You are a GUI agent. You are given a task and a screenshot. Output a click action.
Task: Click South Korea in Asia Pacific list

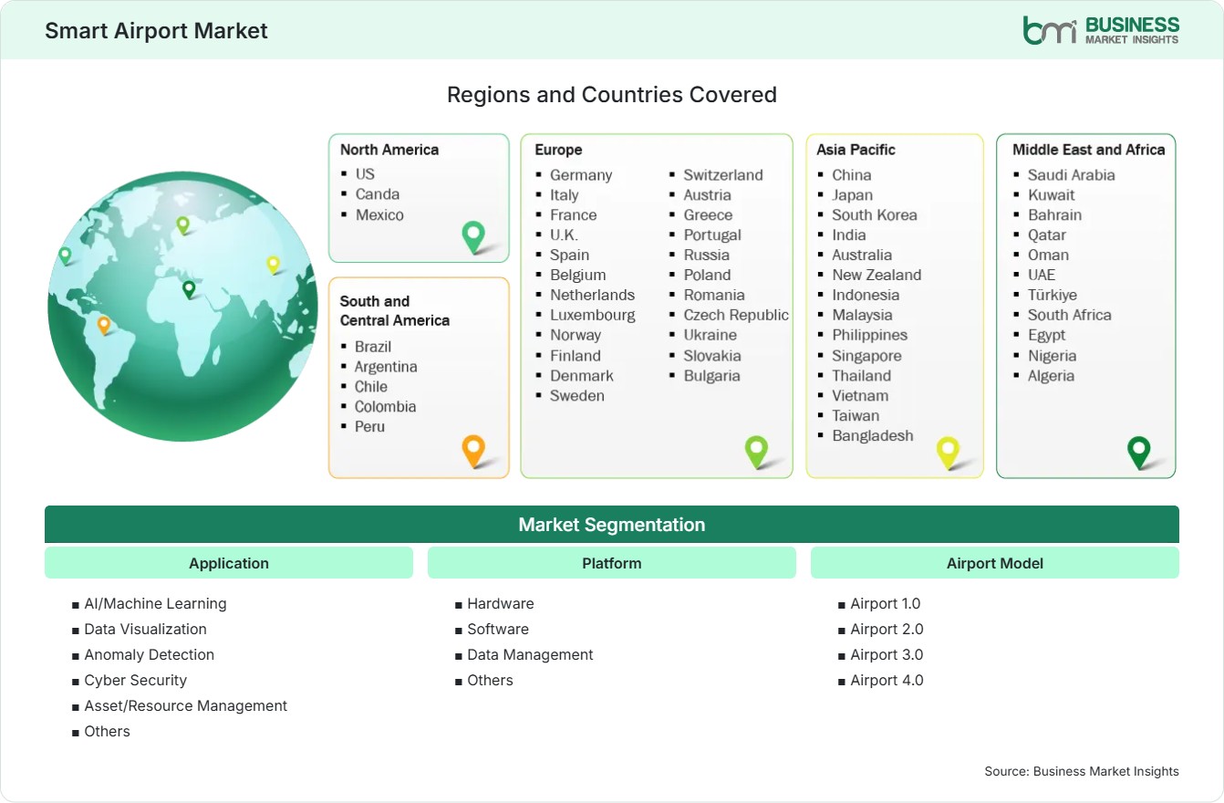tap(875, 214)
